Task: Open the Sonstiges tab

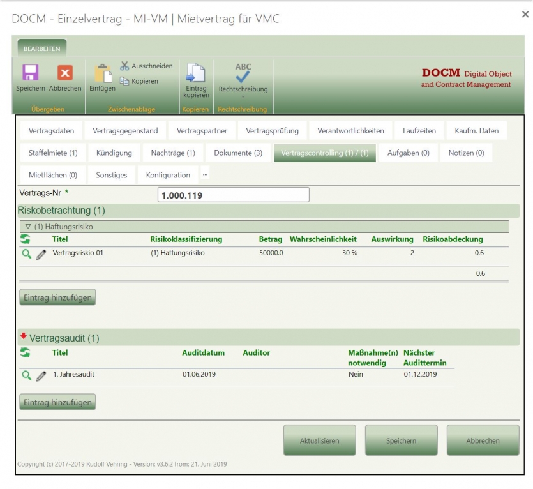Action: [x=112, y=175]
